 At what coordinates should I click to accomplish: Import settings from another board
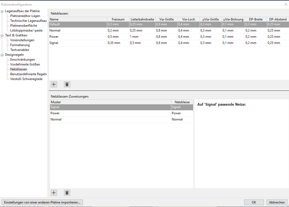42,202
